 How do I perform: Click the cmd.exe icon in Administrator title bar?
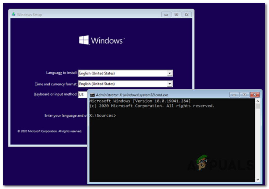tap(92, 95)
